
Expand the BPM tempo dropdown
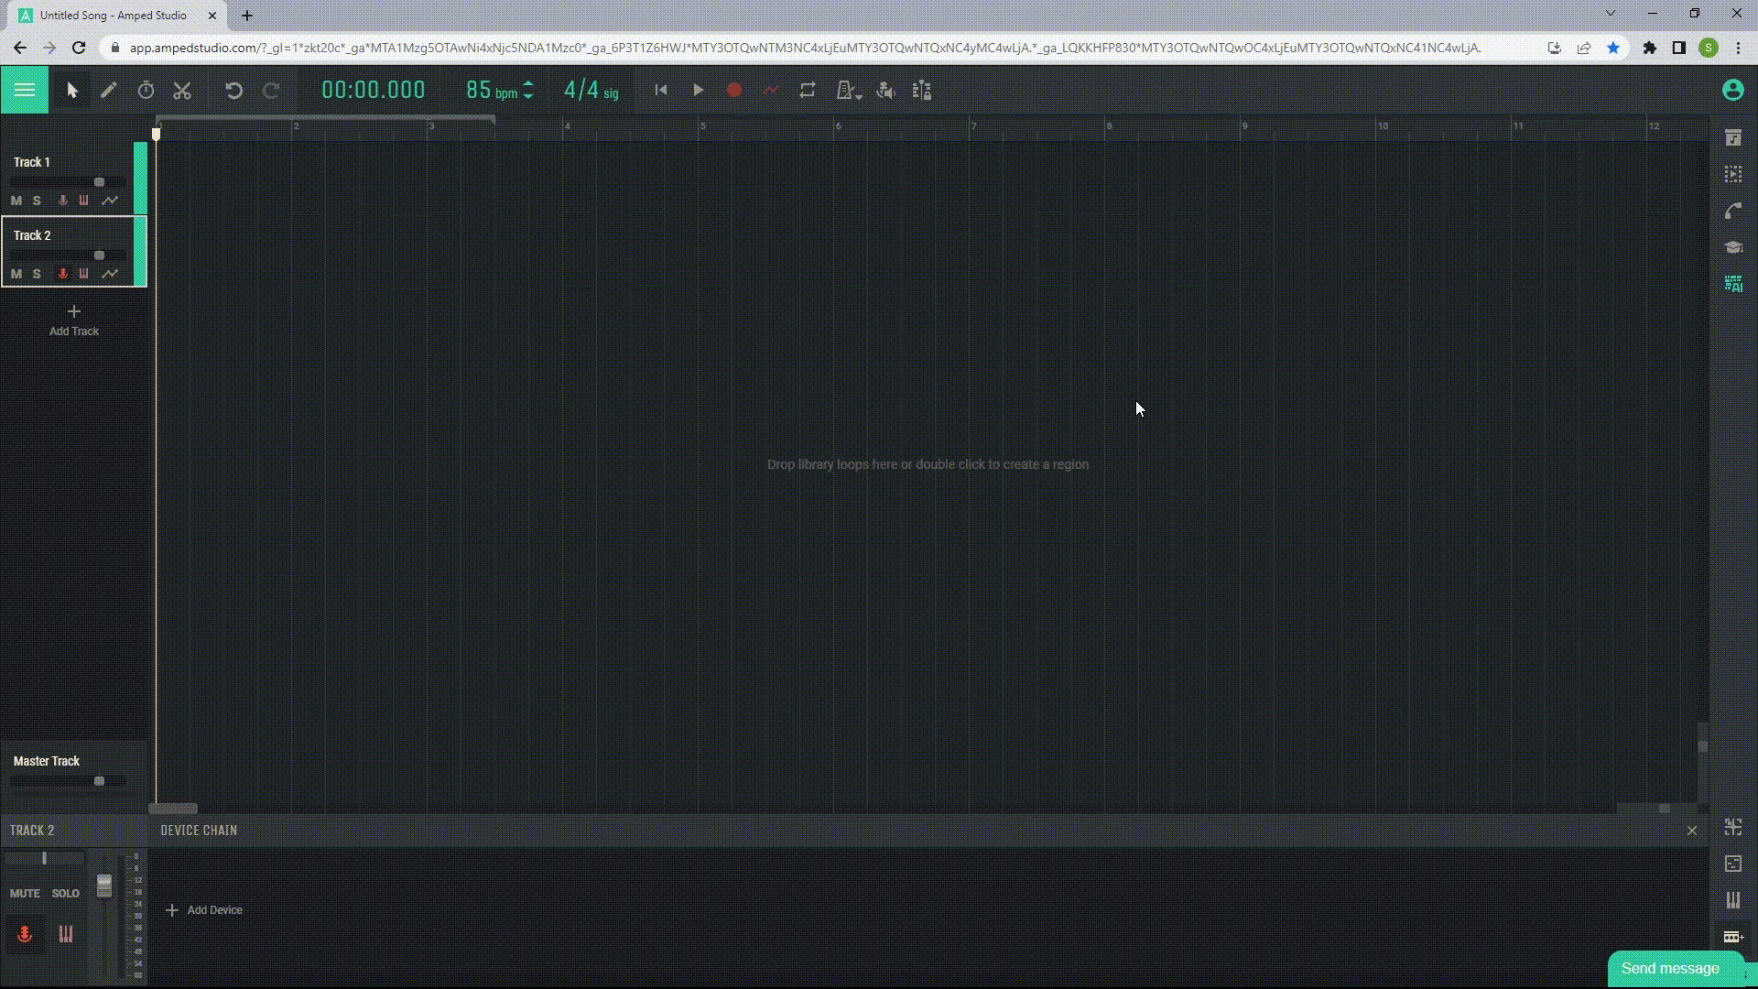527,91
